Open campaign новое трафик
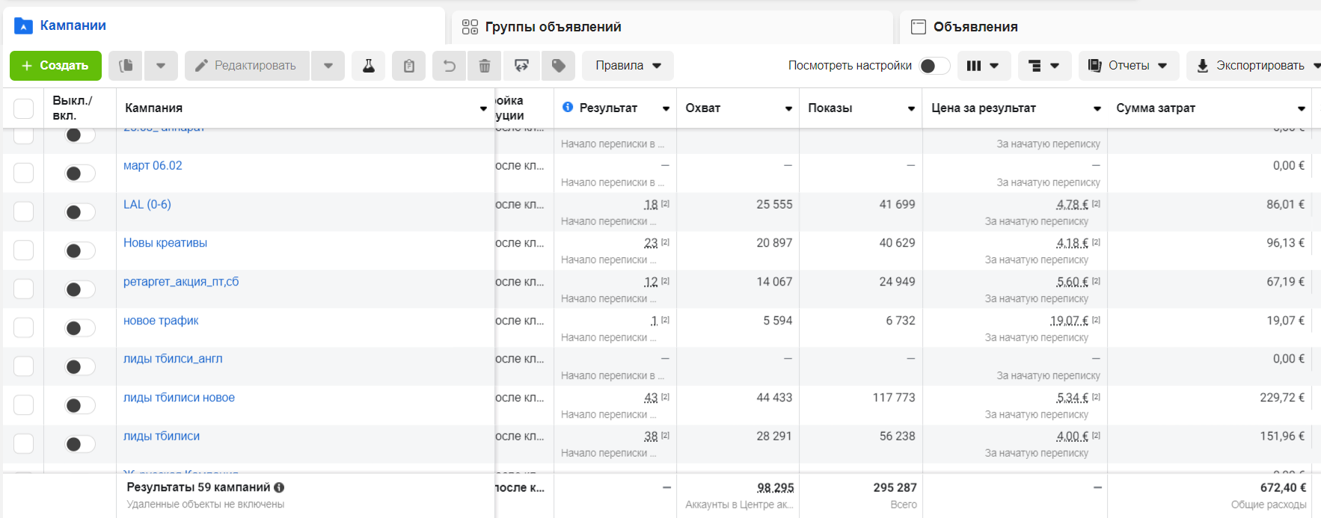Viewport: 1321px width, 518px height. click(161, 321)
